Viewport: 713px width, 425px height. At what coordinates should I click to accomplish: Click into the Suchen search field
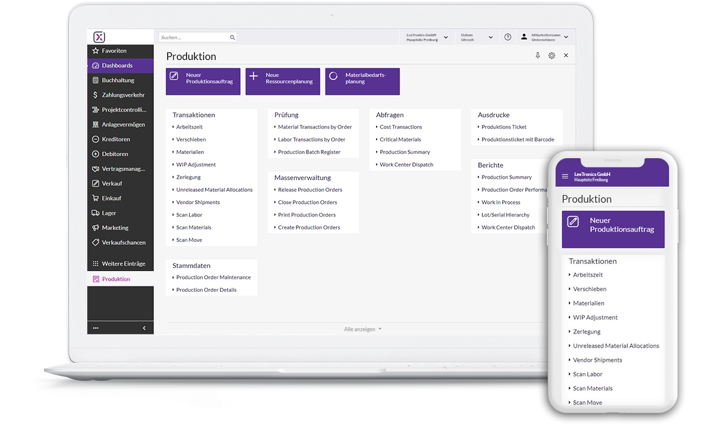(193, 37)
